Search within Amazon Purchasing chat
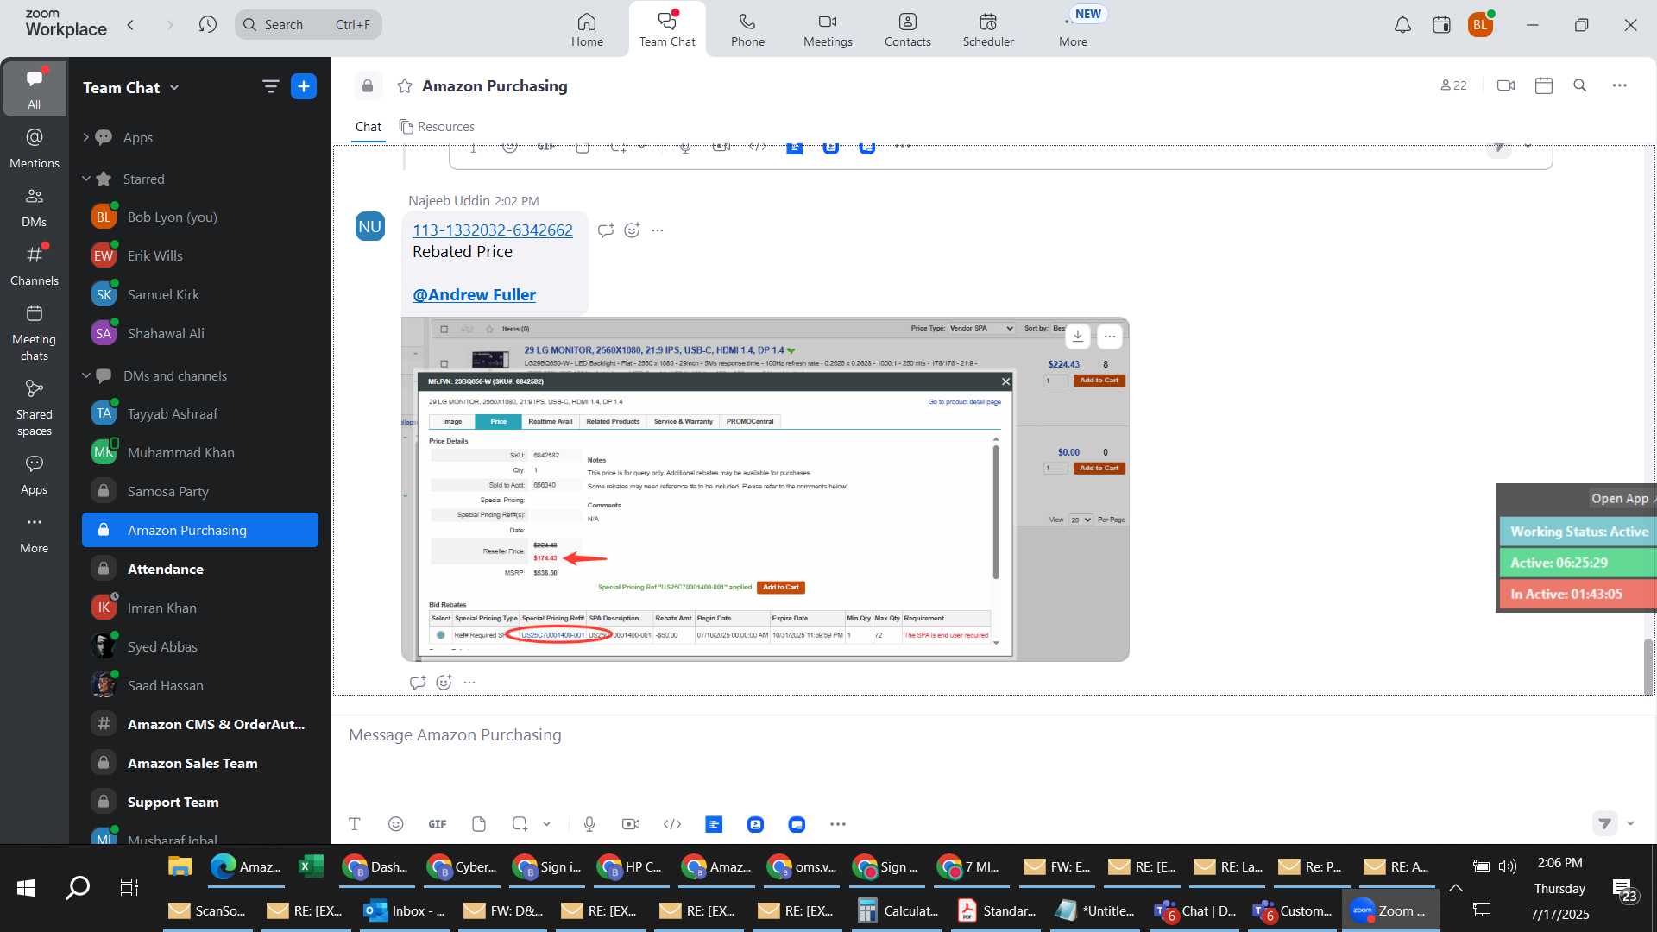This screenshot has width=1657, height=932. pyautogui.click(x=1580, y=85)
